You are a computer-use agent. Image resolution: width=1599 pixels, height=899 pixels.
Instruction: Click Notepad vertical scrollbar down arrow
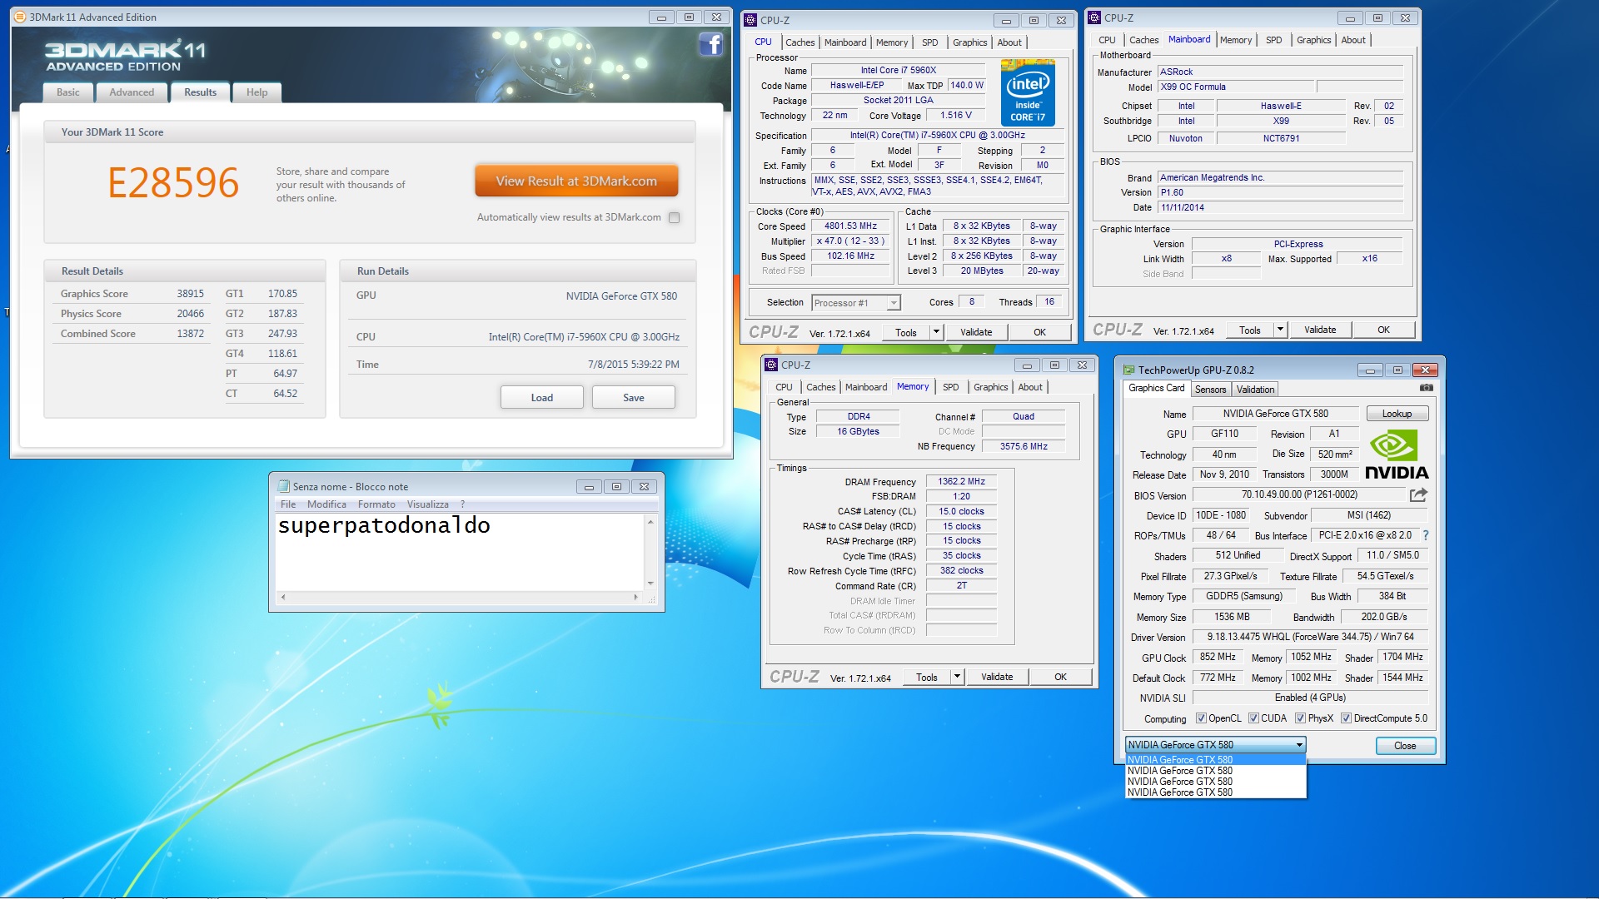(x=650, y=584)
